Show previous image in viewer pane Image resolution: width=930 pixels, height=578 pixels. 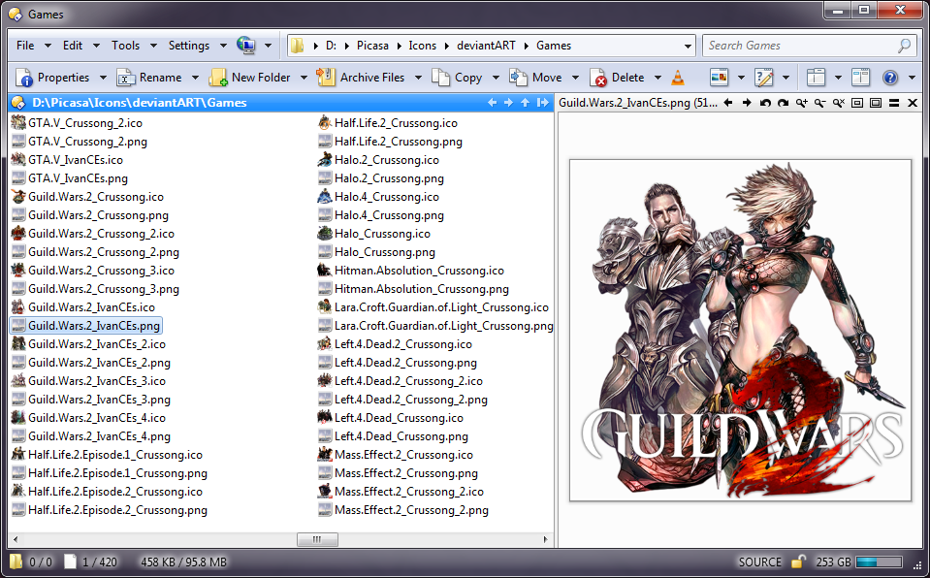tap(728, 103)
